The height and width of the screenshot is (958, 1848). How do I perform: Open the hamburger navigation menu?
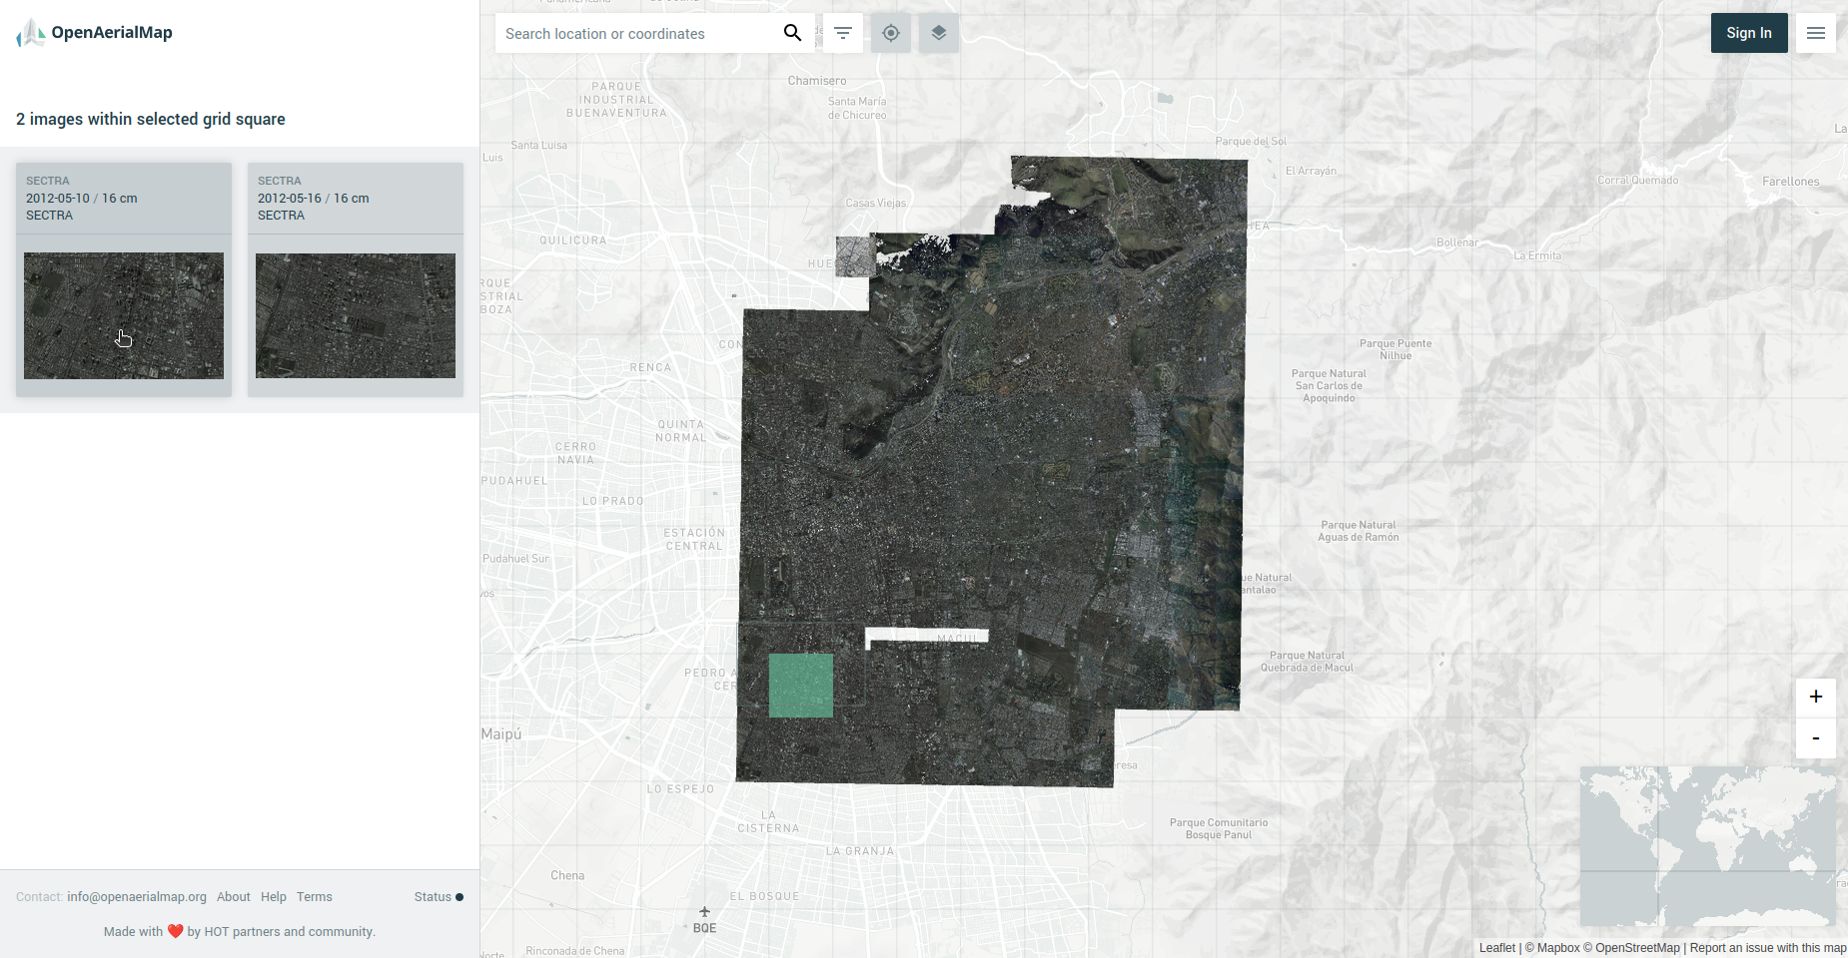[1815, 33]
